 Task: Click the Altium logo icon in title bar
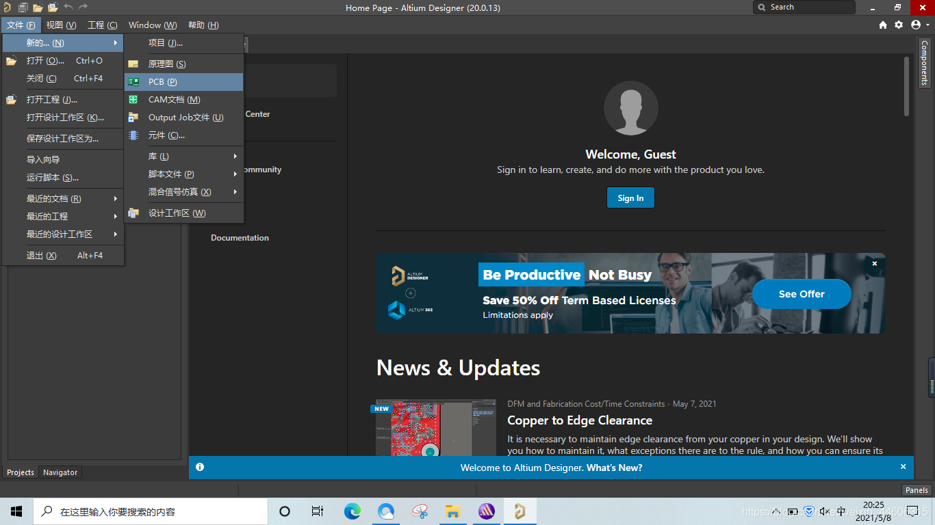pos(7,8)
